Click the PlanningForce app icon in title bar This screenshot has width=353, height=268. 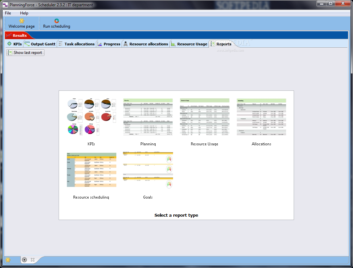(5, 5)
